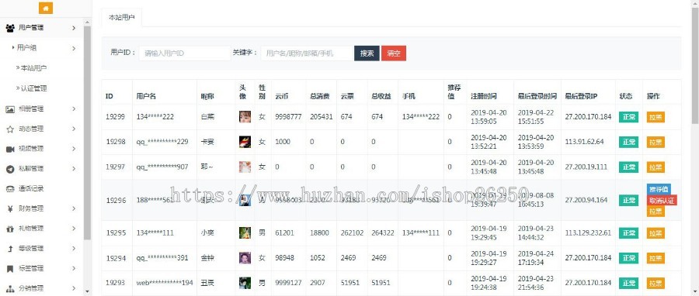Viewport: 699px width, 296px height.
Task: Click the 云币 column header
Action: (281, 96)
